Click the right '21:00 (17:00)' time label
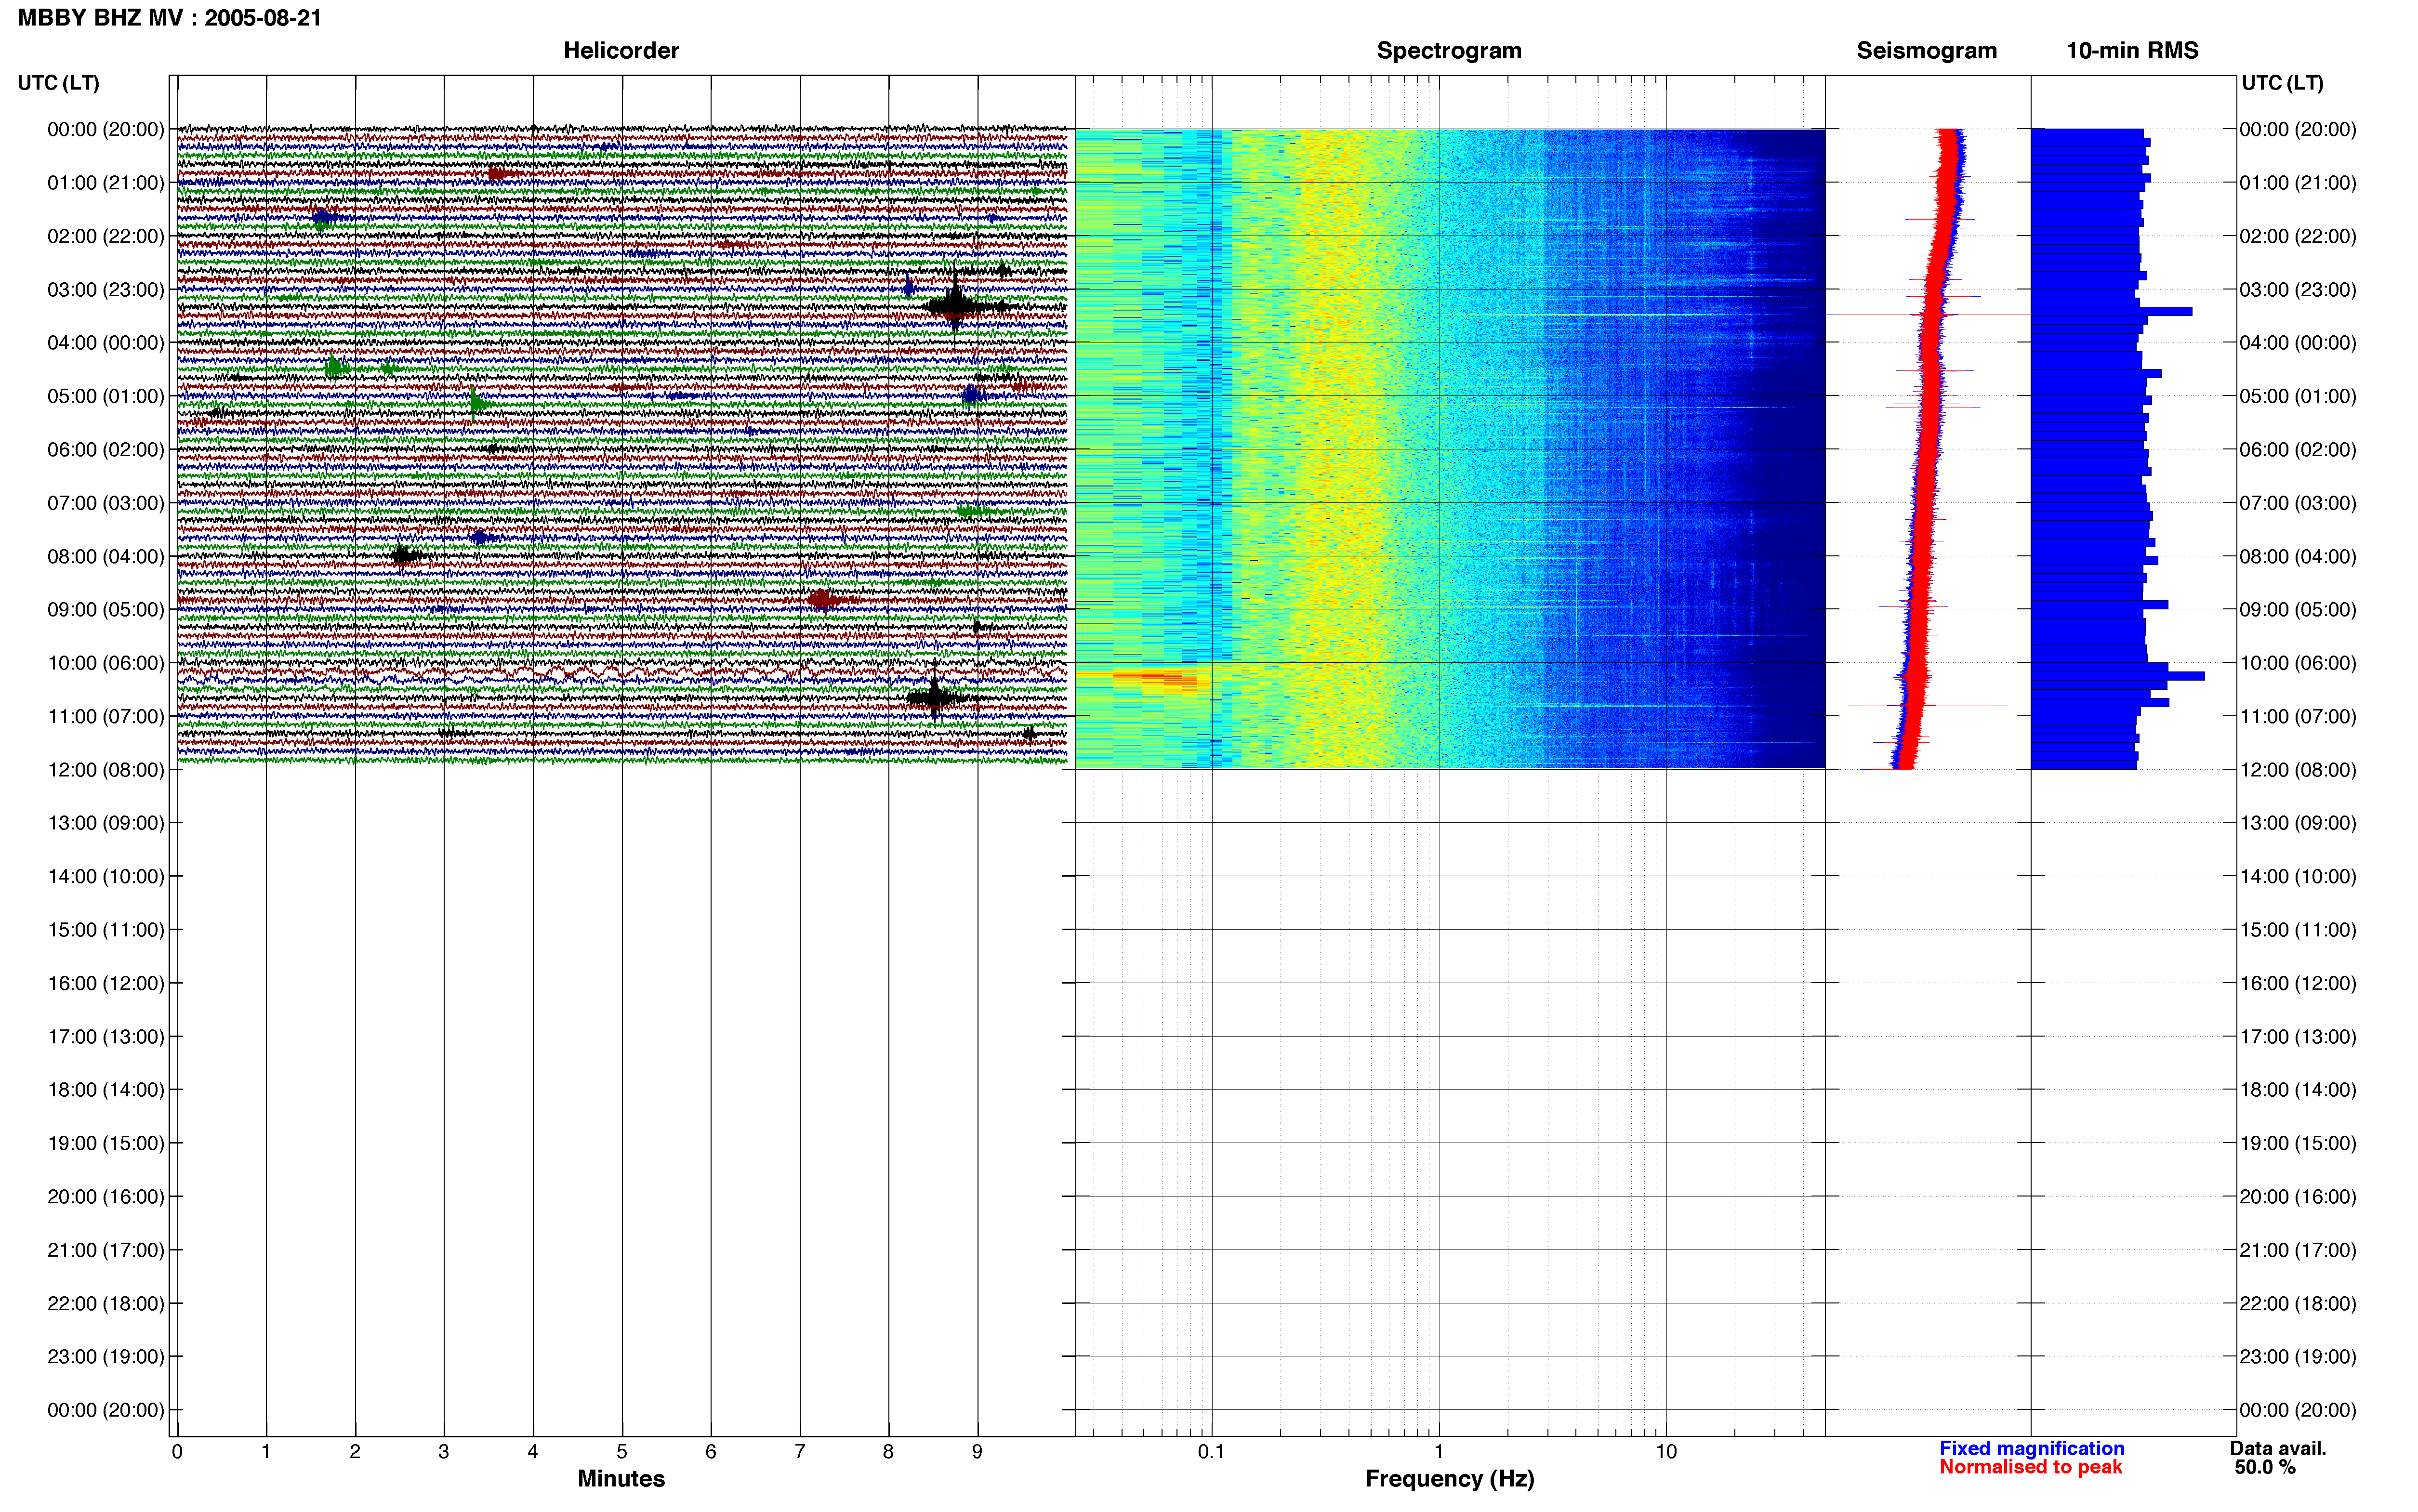The width and height of the screenshot is (2418, 1512). (2297, 1250)
